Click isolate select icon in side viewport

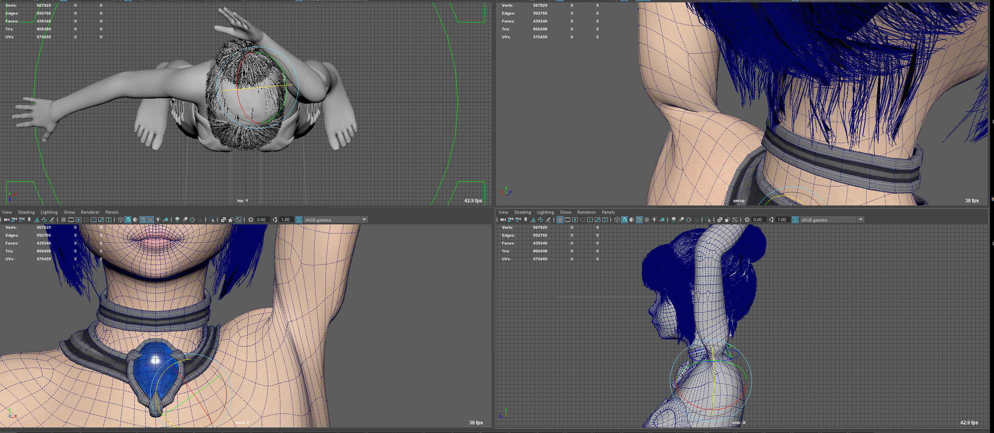708,220
